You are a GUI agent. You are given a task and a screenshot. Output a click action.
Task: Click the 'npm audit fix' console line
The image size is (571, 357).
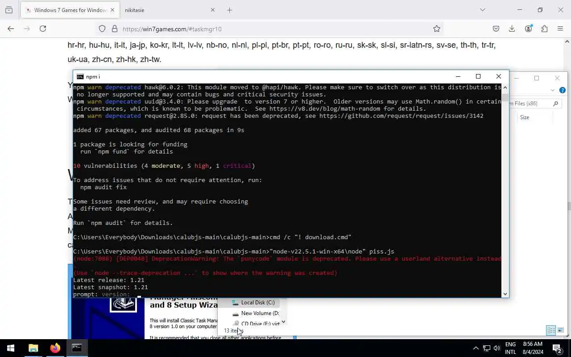tap(103, 187)
